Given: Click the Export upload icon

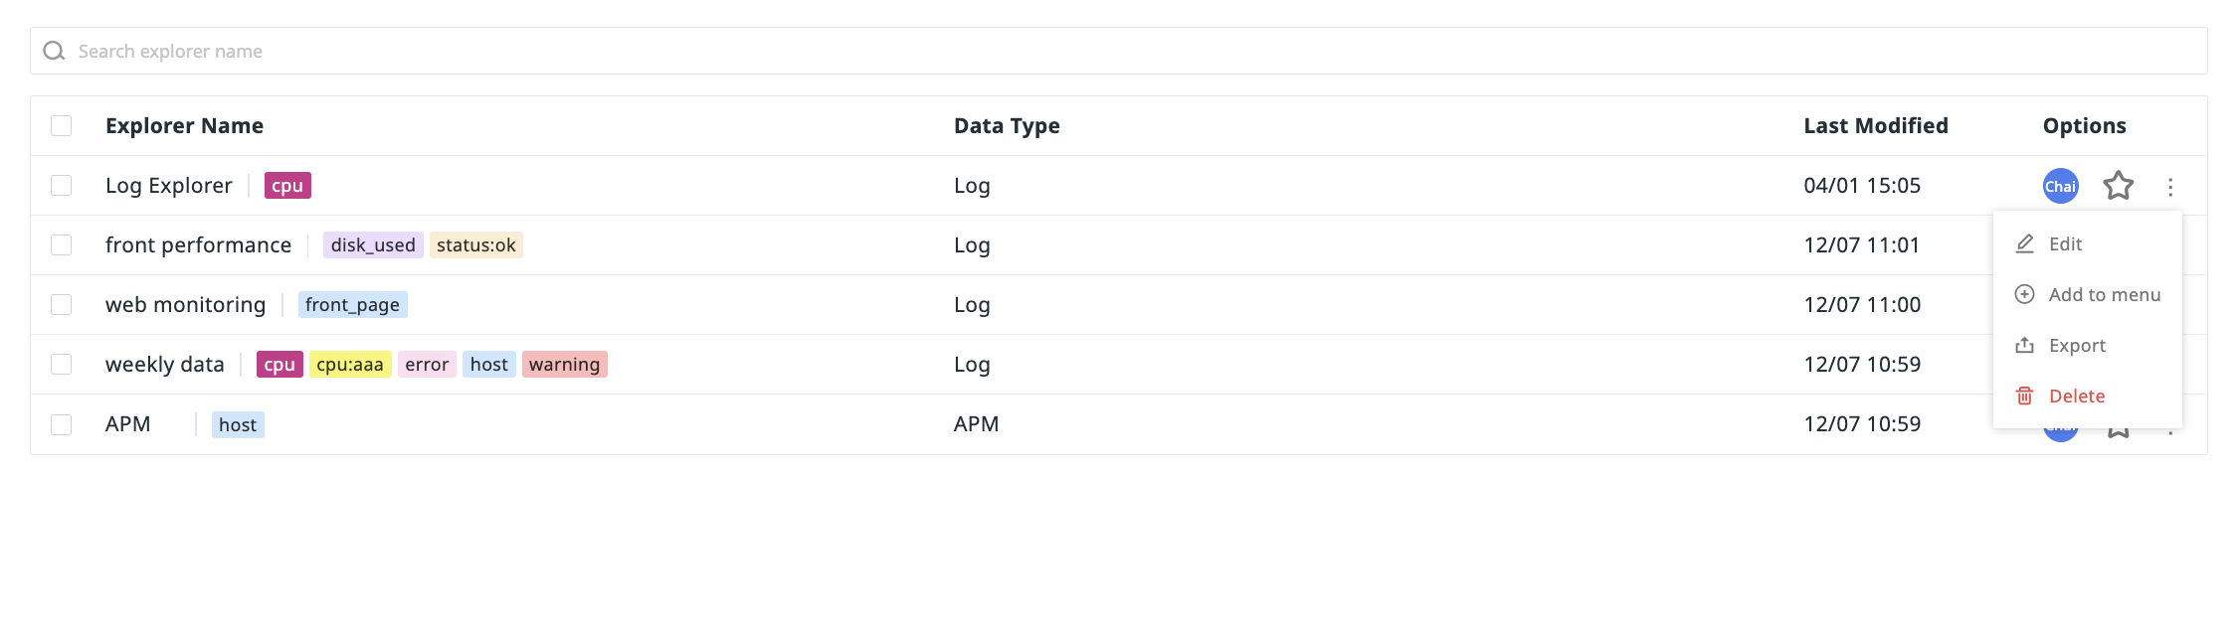Looking at the screenshot, I should click(x=2024, y=345).
